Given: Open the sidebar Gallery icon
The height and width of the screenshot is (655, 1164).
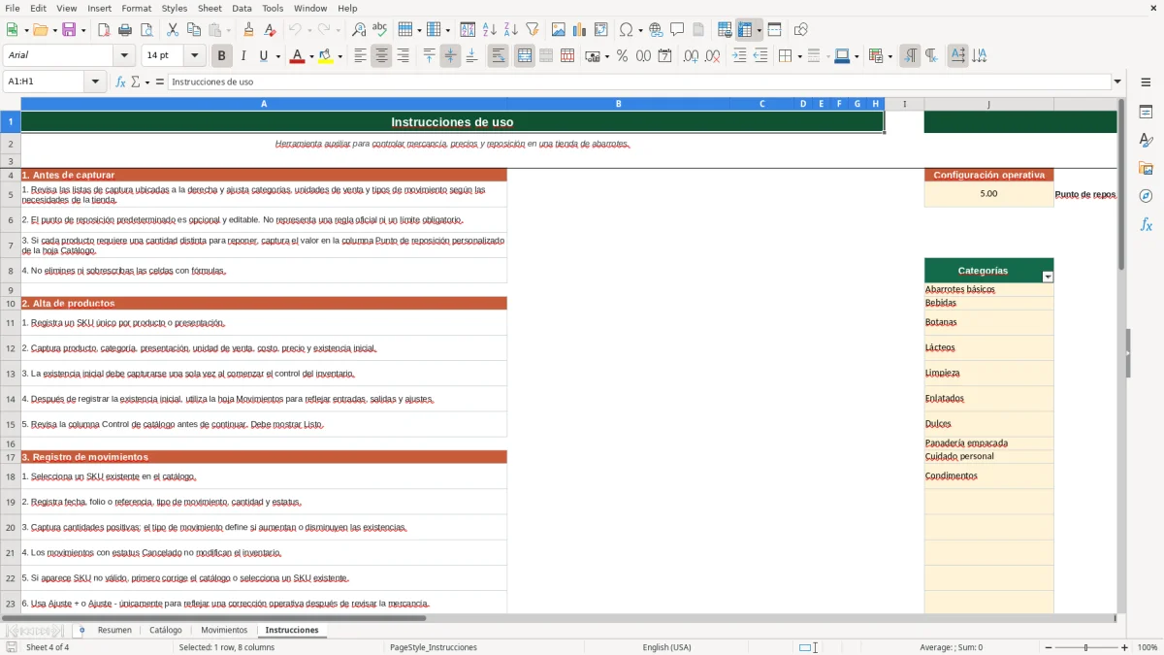Looking at the screenshot, I should pyautogui.click(x=1146, y=169).
